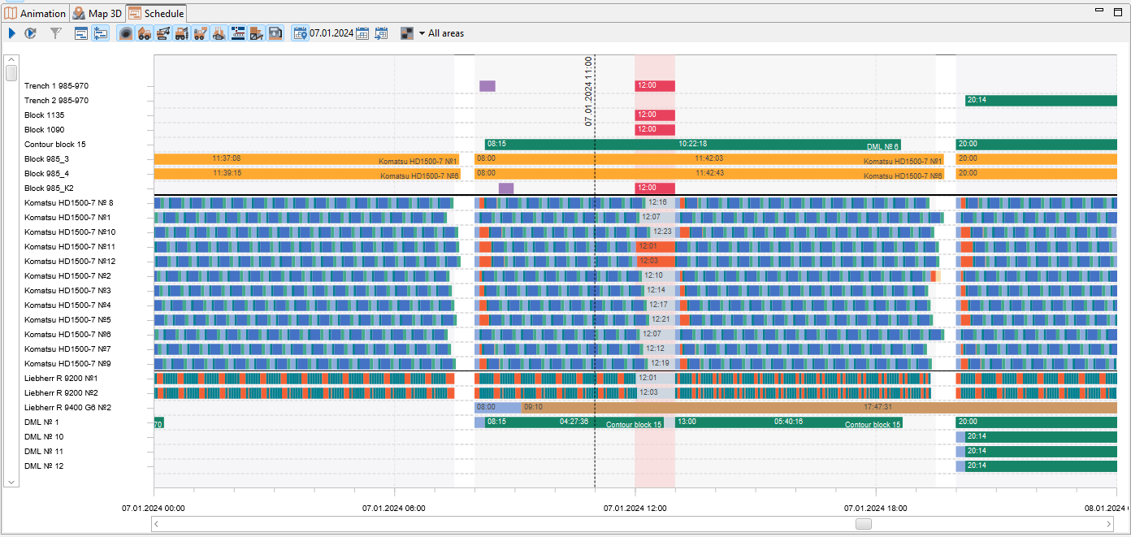This screenshot has height=537, width=1131.
Task: Open the All areas dropdown arrow
Action: [x=422, y=33]
